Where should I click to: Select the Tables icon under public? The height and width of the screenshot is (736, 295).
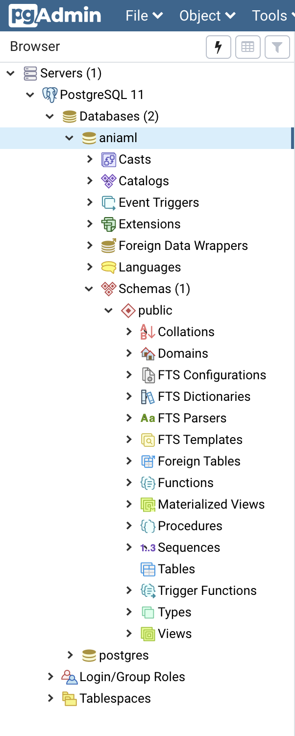[x=148, y=569]
